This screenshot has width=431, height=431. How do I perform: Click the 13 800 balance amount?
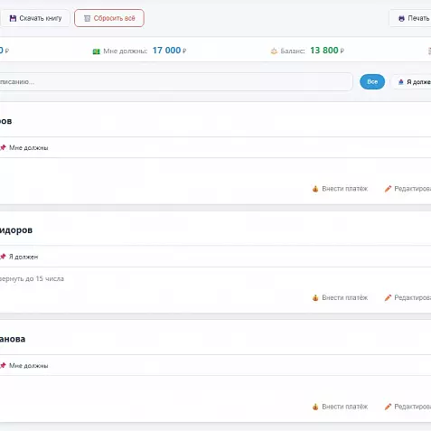pos(324,51)
